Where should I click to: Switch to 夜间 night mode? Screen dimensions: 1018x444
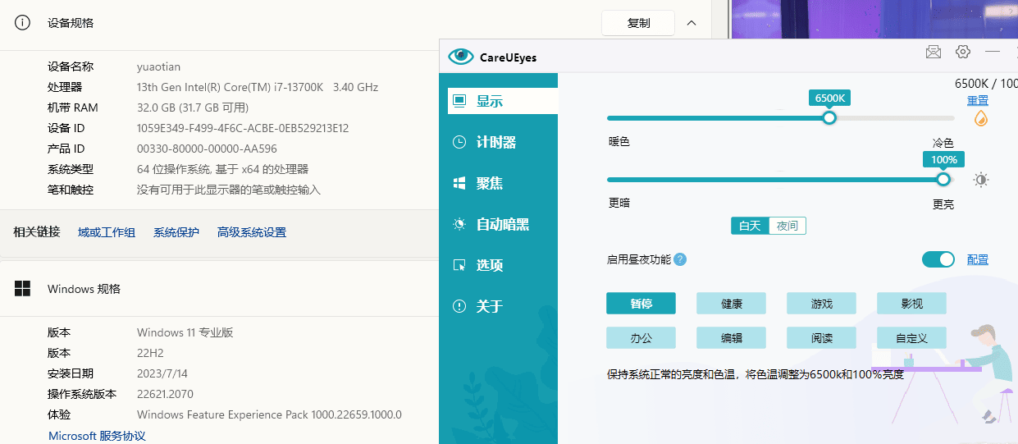coord(787,226)
